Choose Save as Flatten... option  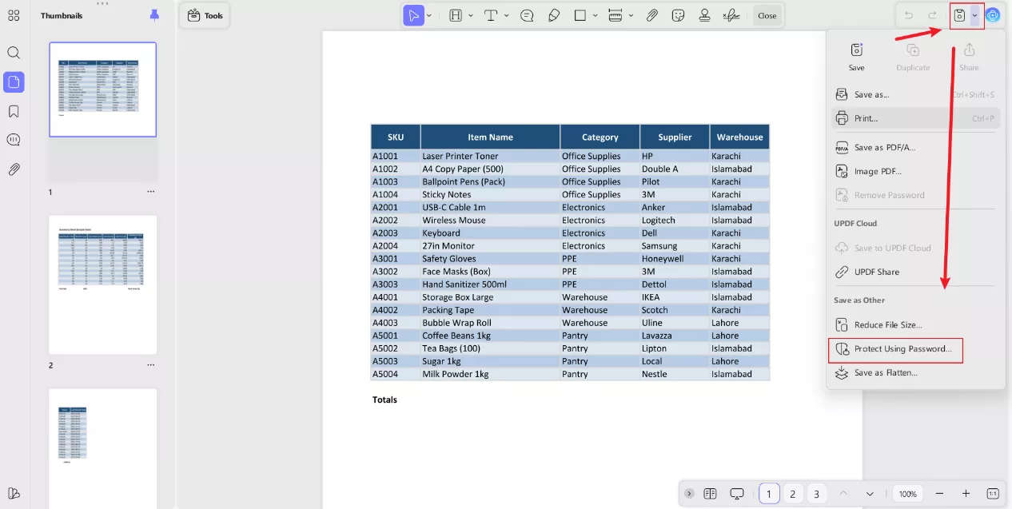tap(915, 372)
